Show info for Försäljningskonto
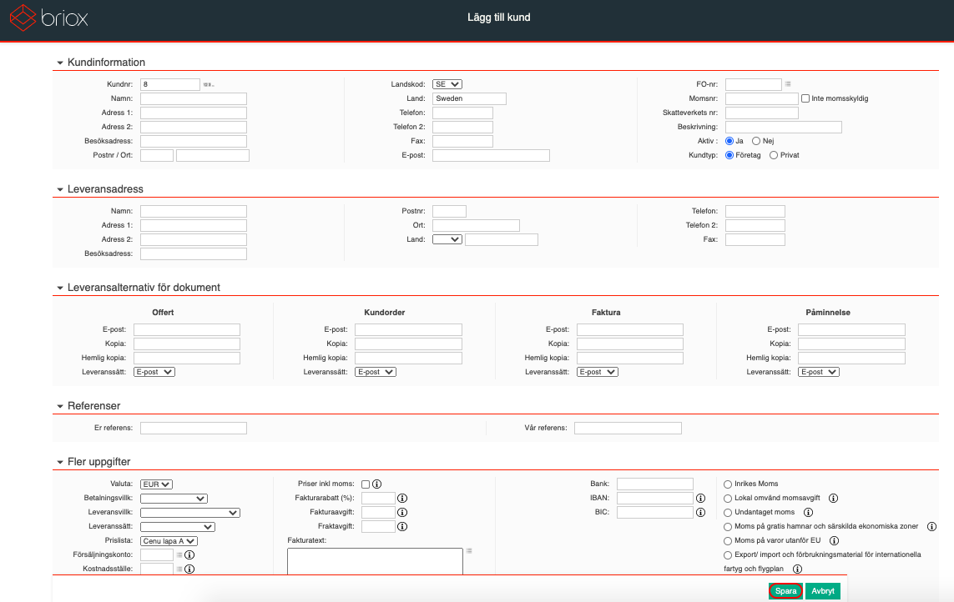 coord(189,554)
